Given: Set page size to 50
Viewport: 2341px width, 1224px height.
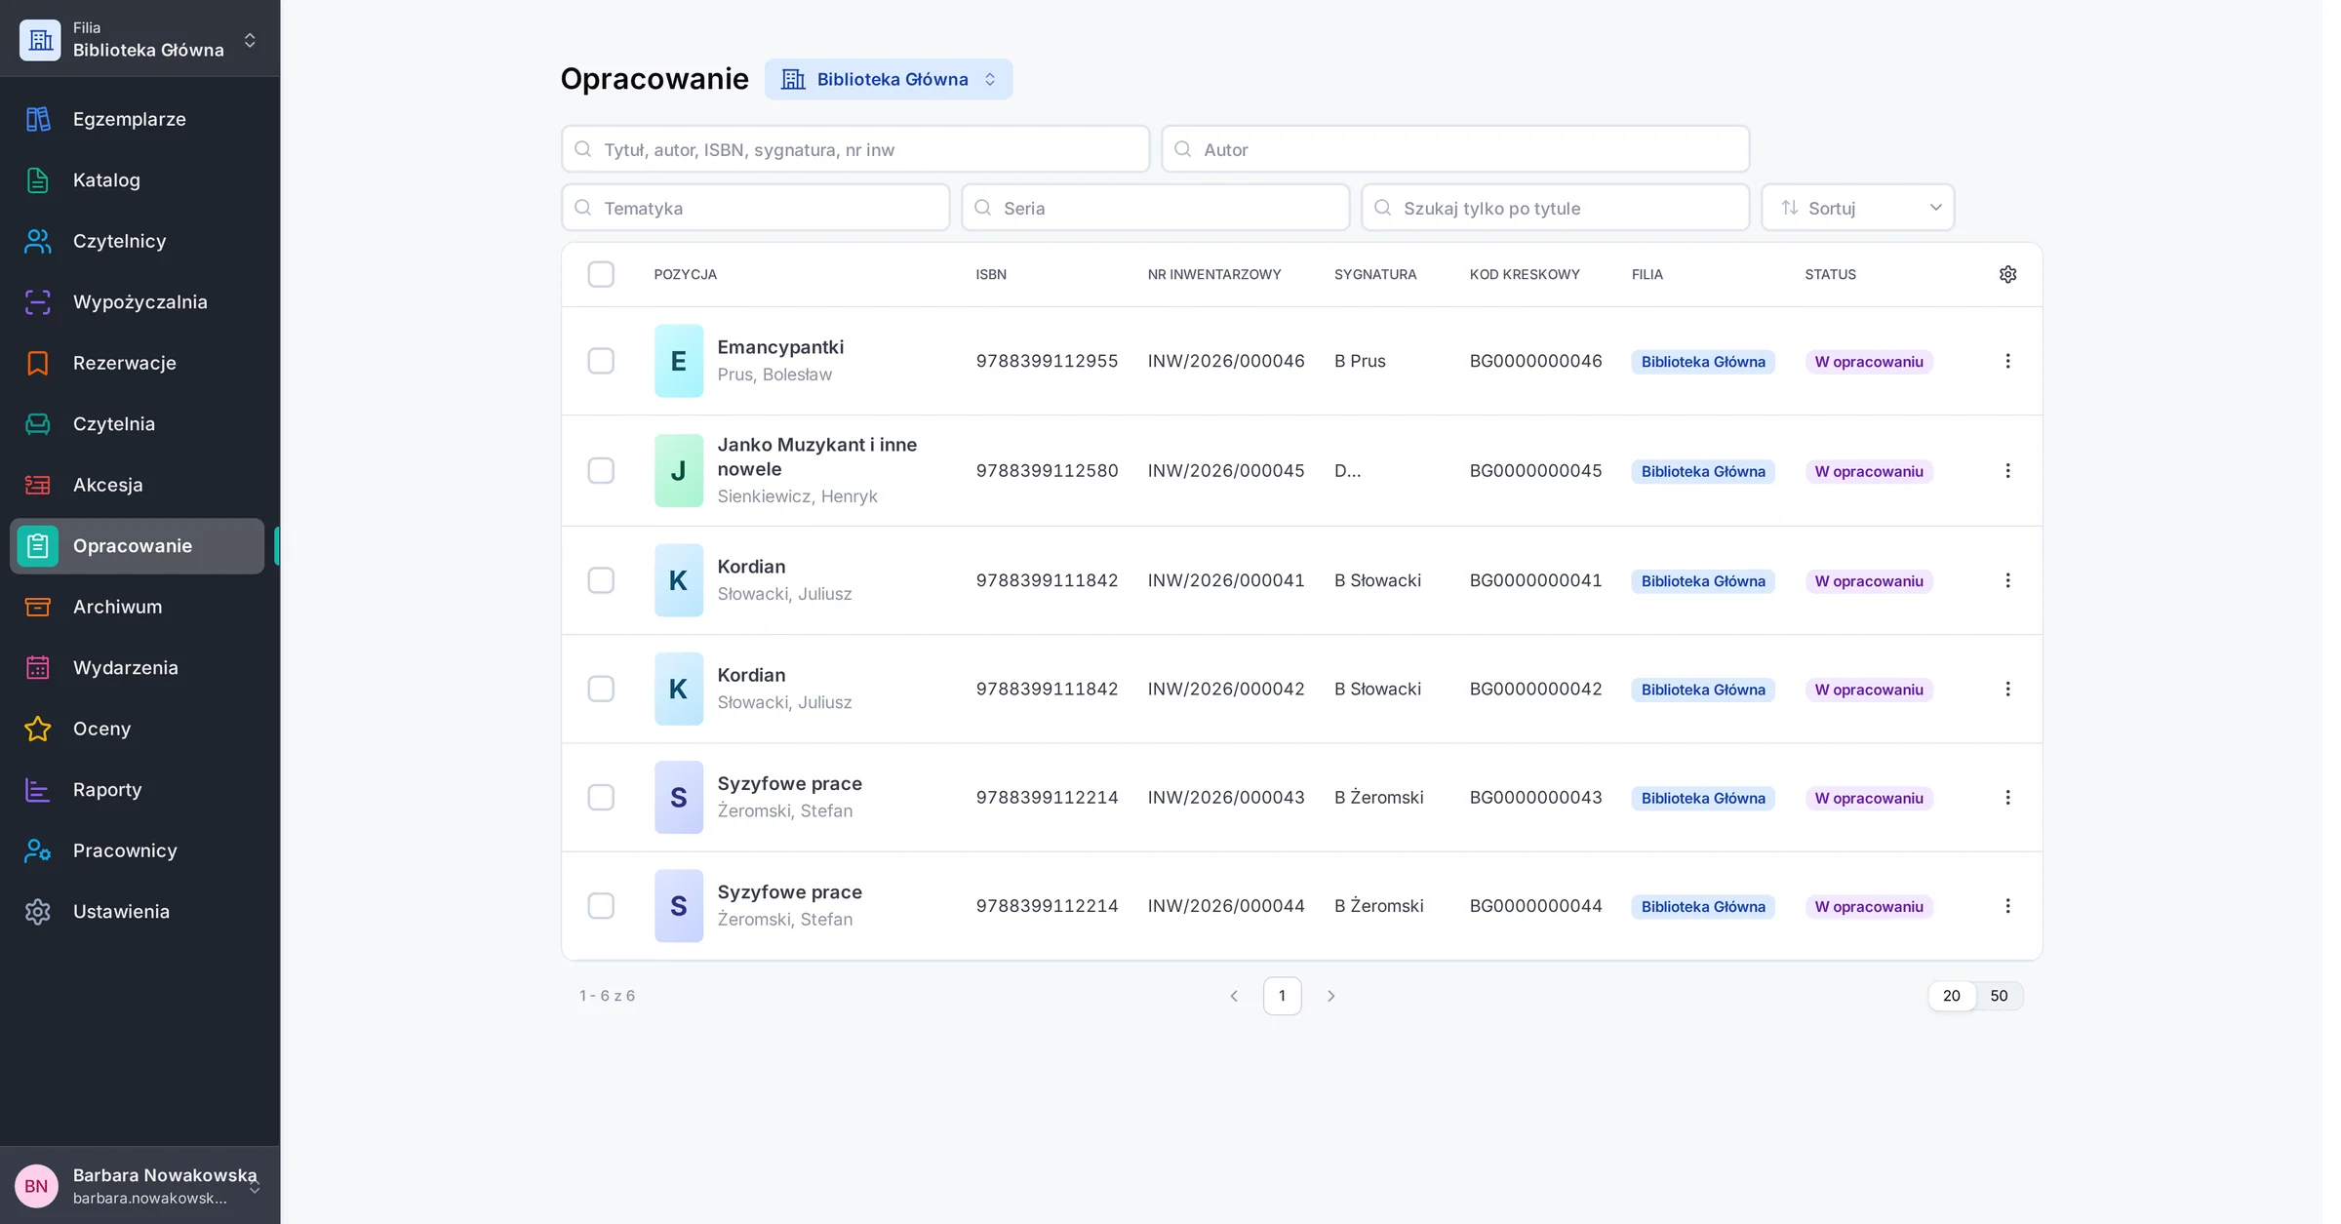Looking at the screenshot, I should [1999, 996].
